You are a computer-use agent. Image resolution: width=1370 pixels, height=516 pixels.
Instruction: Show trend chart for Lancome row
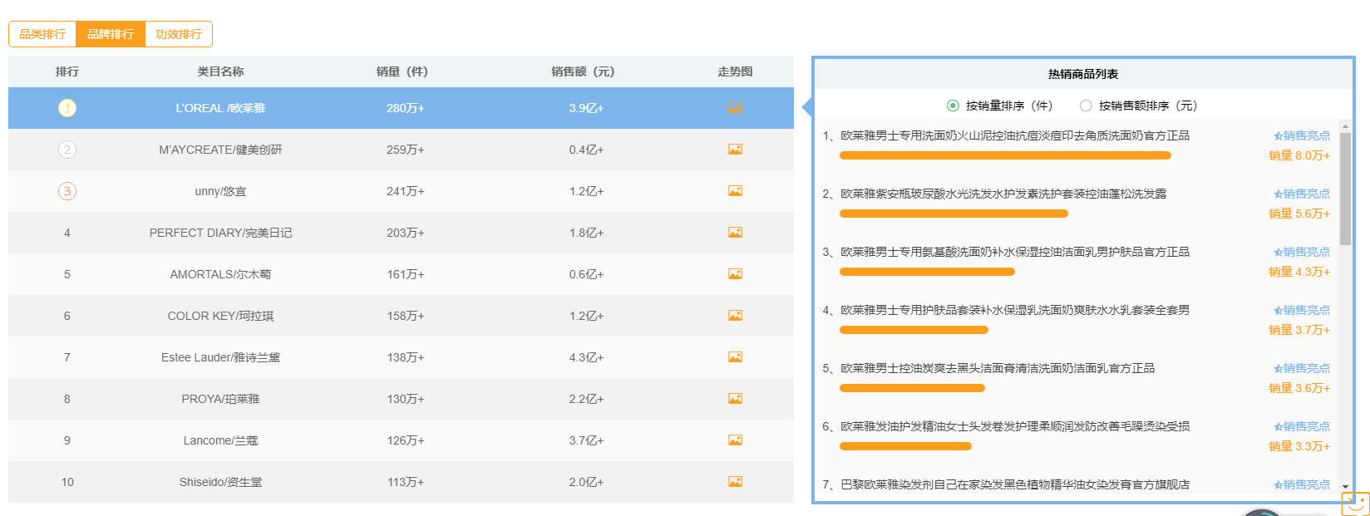point(735,440)
